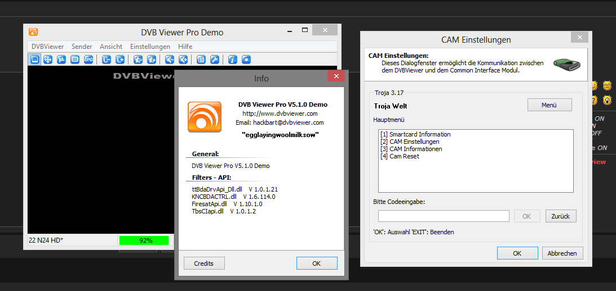Click the "22 N24 HD*" status bar text
616x291 pixels.
(x=46, y=240)
